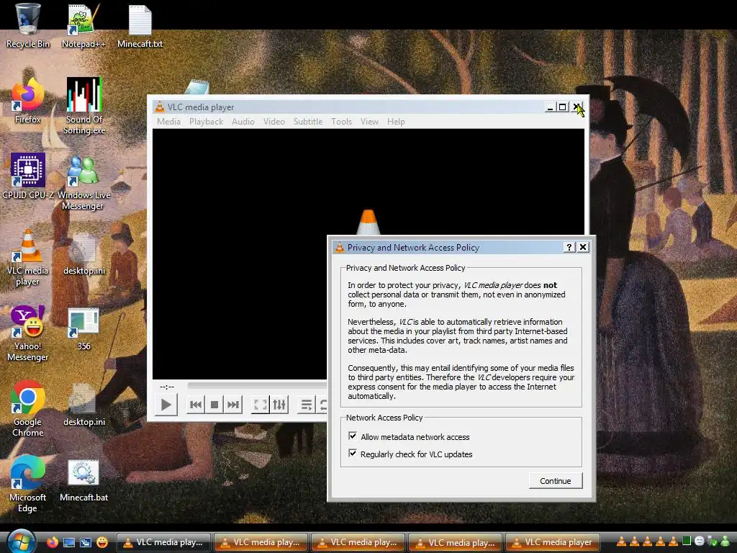The height and width of the screenshot is (553, 737).
Task: Select VLC media player desktop shortcut
Action: pyautogui.click(x=28, y=258)
